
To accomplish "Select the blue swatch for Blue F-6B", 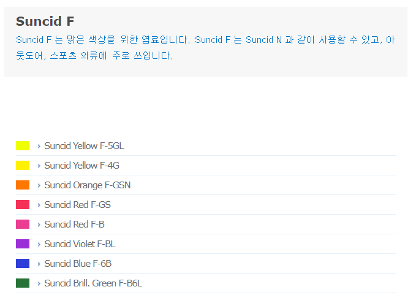I will pyautogui.click(x=23, y=264).
